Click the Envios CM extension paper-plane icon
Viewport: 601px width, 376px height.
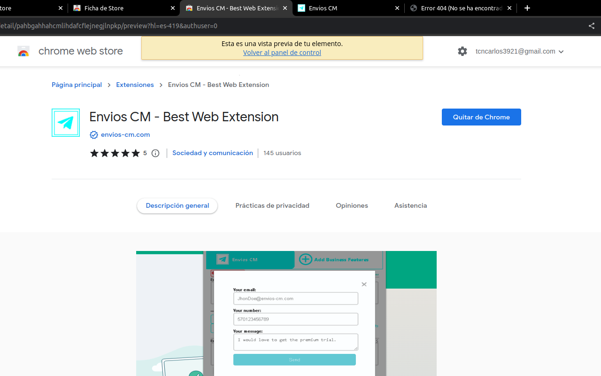65,122
